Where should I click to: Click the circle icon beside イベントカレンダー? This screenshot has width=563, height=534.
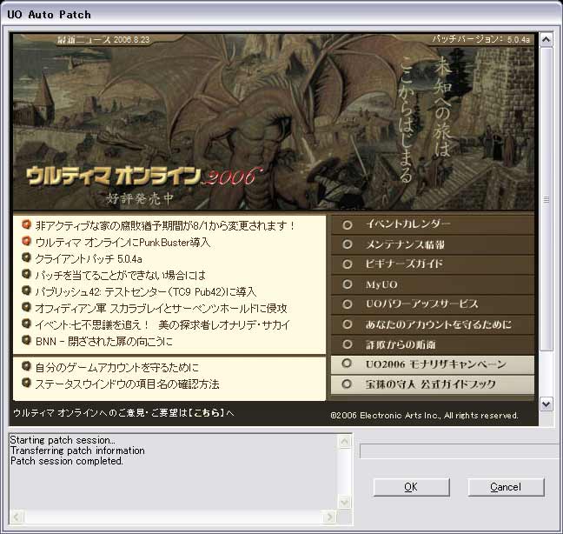tap(348, 225)
